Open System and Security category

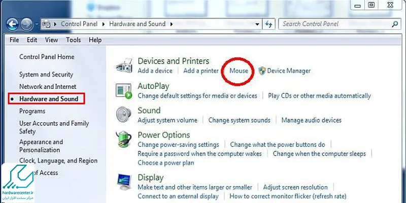coord(46,75)
